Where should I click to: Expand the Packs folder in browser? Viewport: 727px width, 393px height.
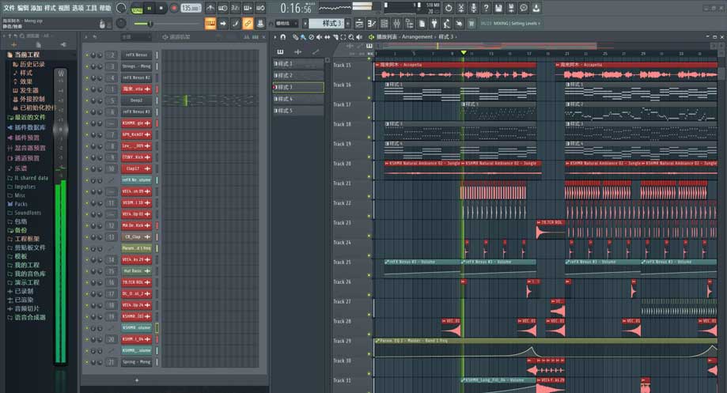tap(21, 204)
